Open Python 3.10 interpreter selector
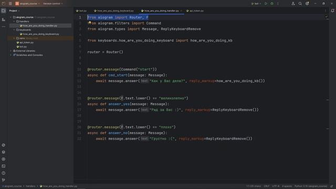The height and width of the screenshot is (189, 336). point(311,186)
